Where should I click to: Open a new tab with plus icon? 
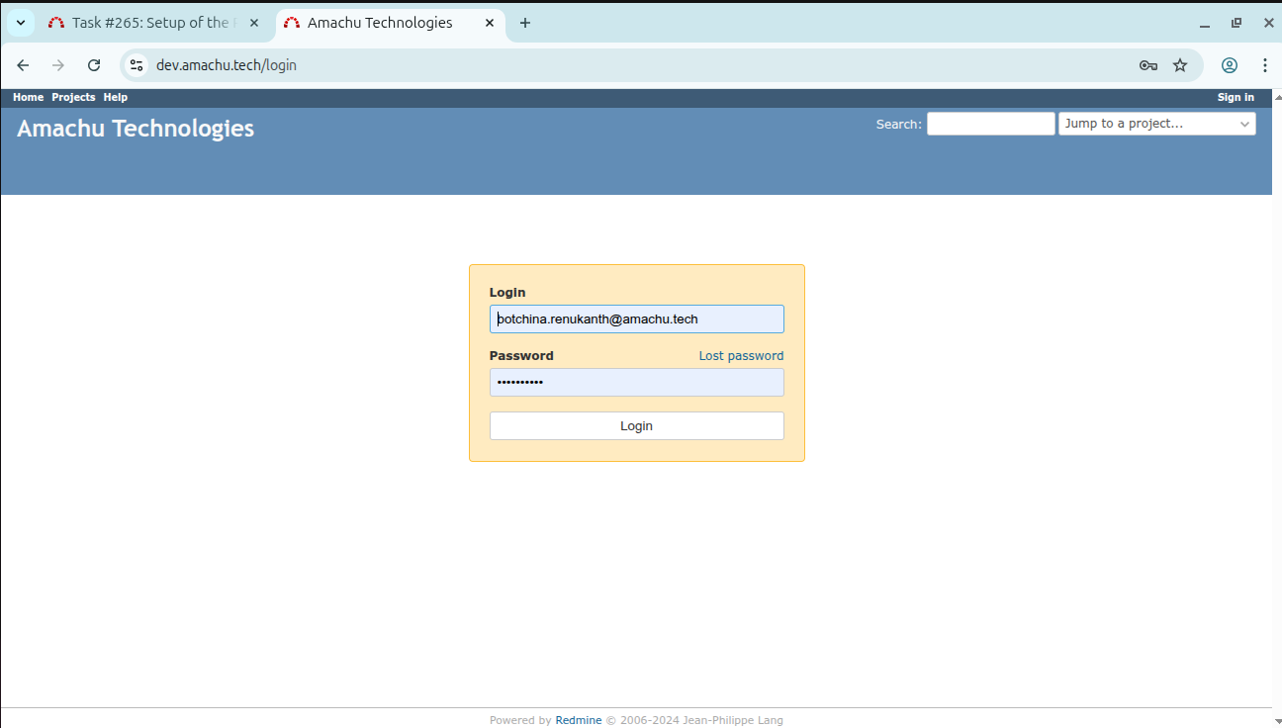(x=525, y=23)
